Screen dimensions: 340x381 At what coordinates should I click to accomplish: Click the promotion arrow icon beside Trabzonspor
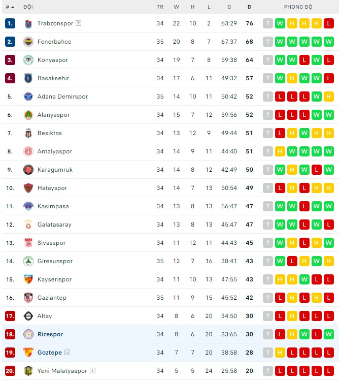pyautogui.click(x=78, y=23)
